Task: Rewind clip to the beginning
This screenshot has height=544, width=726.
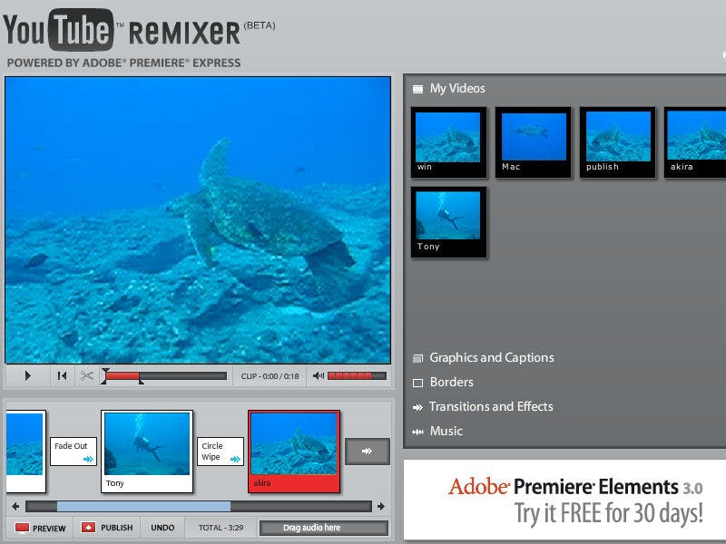Action: tap(62, 375)
